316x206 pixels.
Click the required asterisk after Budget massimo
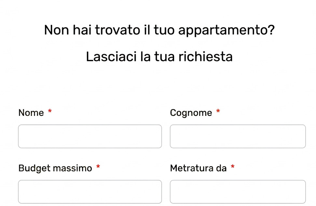(x=98, y=167)
